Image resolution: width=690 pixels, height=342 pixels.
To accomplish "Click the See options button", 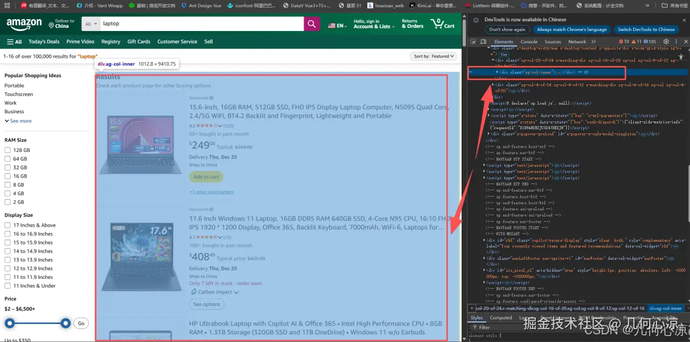I will pos(207,304).
